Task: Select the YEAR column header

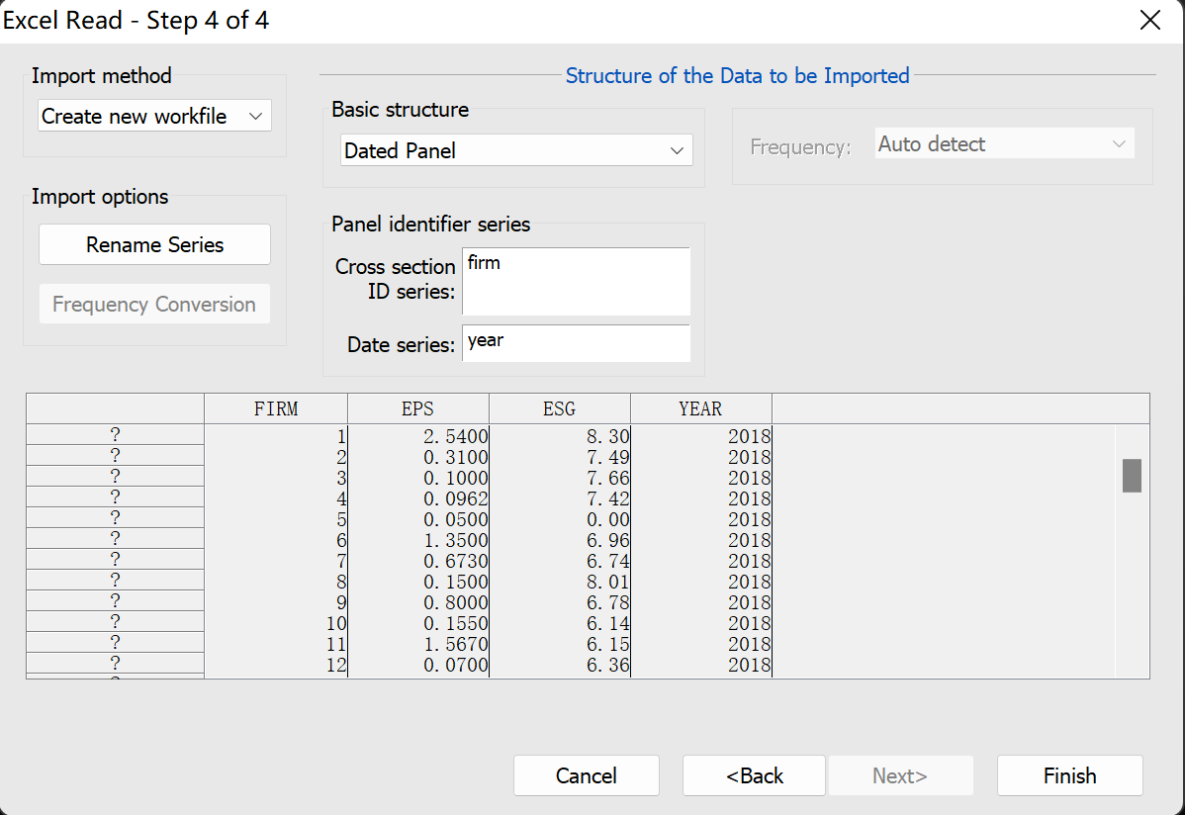Action: pos(700,408)
